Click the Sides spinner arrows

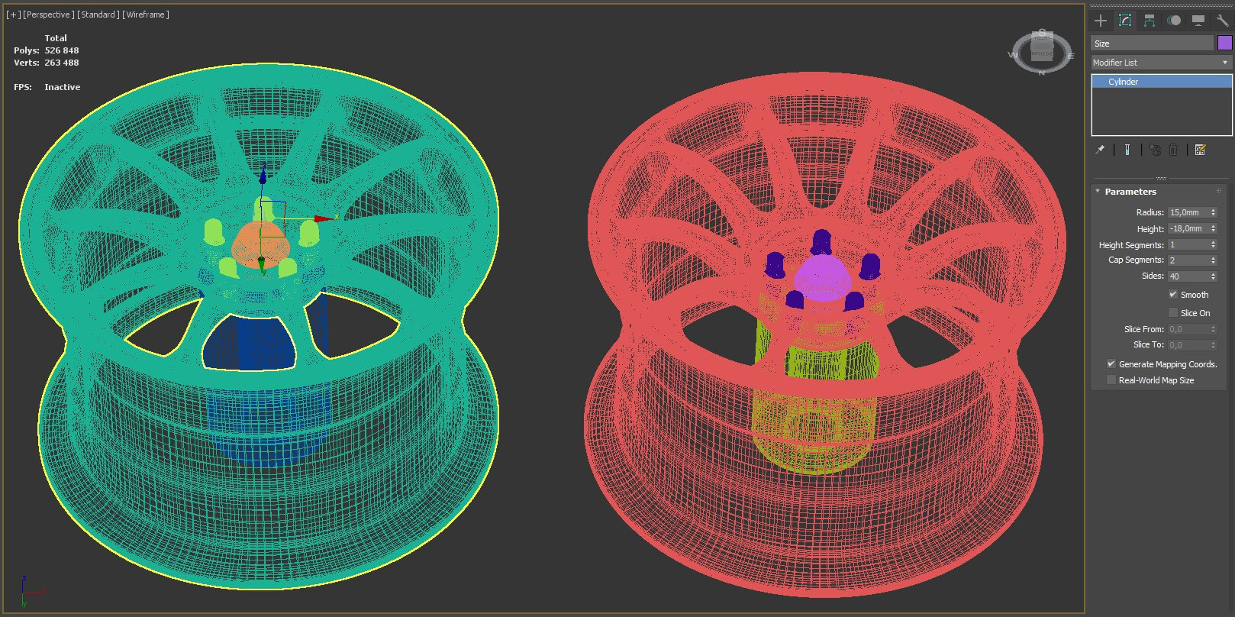click(1213, 276)
